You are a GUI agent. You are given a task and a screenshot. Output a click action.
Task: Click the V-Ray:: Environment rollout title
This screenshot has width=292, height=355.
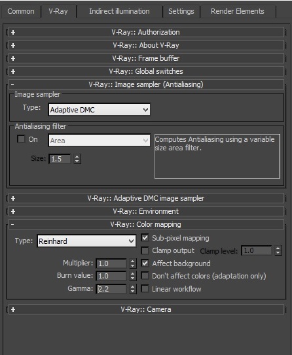click(146, 211)
